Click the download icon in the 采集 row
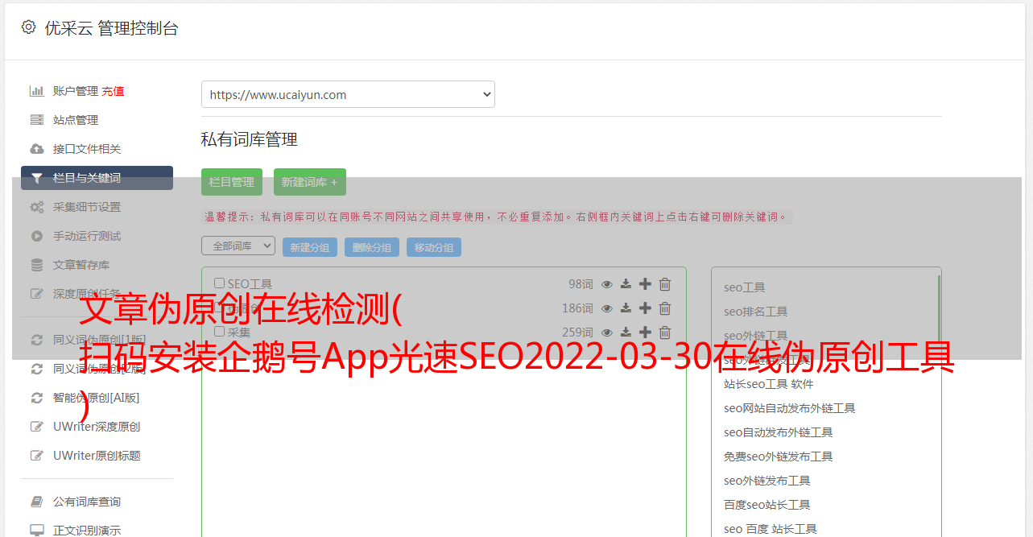Viewport: 1033px width, 537px height. point(626,333)
